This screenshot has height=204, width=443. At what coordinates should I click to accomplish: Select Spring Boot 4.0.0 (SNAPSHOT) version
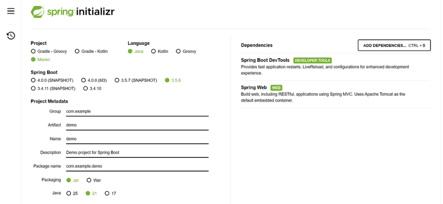[x=33, y=80]
